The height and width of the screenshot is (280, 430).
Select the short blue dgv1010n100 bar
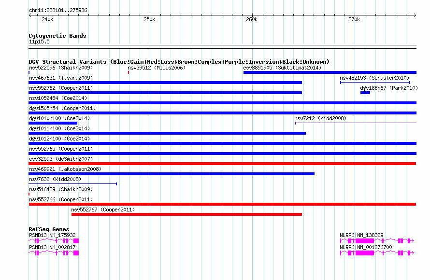(53, 123)
